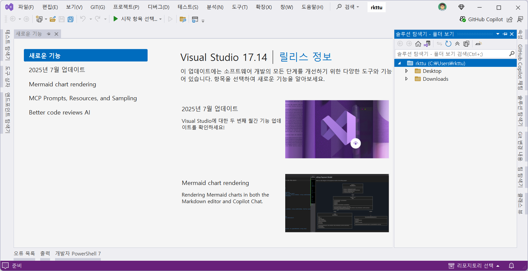Select the Desktop folder in the tree

[432, 71]
